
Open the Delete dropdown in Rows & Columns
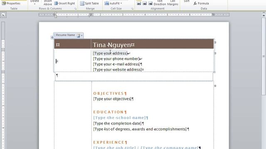pos(34,2)
